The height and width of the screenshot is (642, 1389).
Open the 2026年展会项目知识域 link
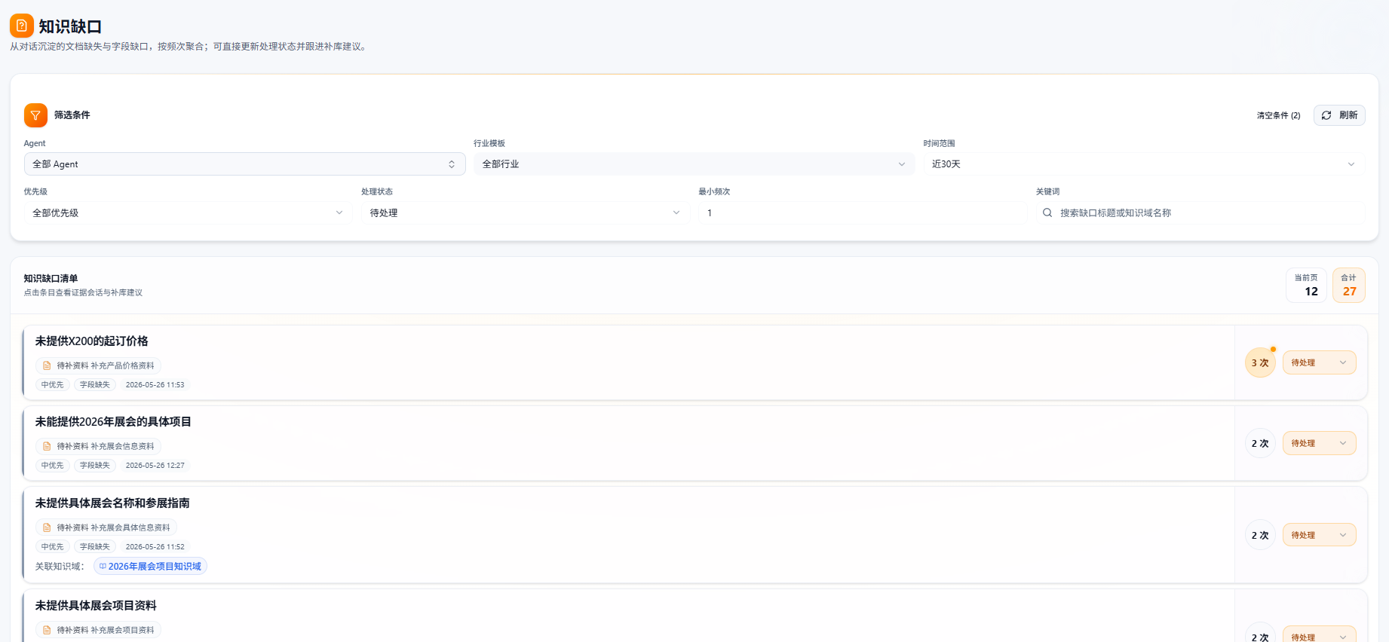(x=150, y=566)
